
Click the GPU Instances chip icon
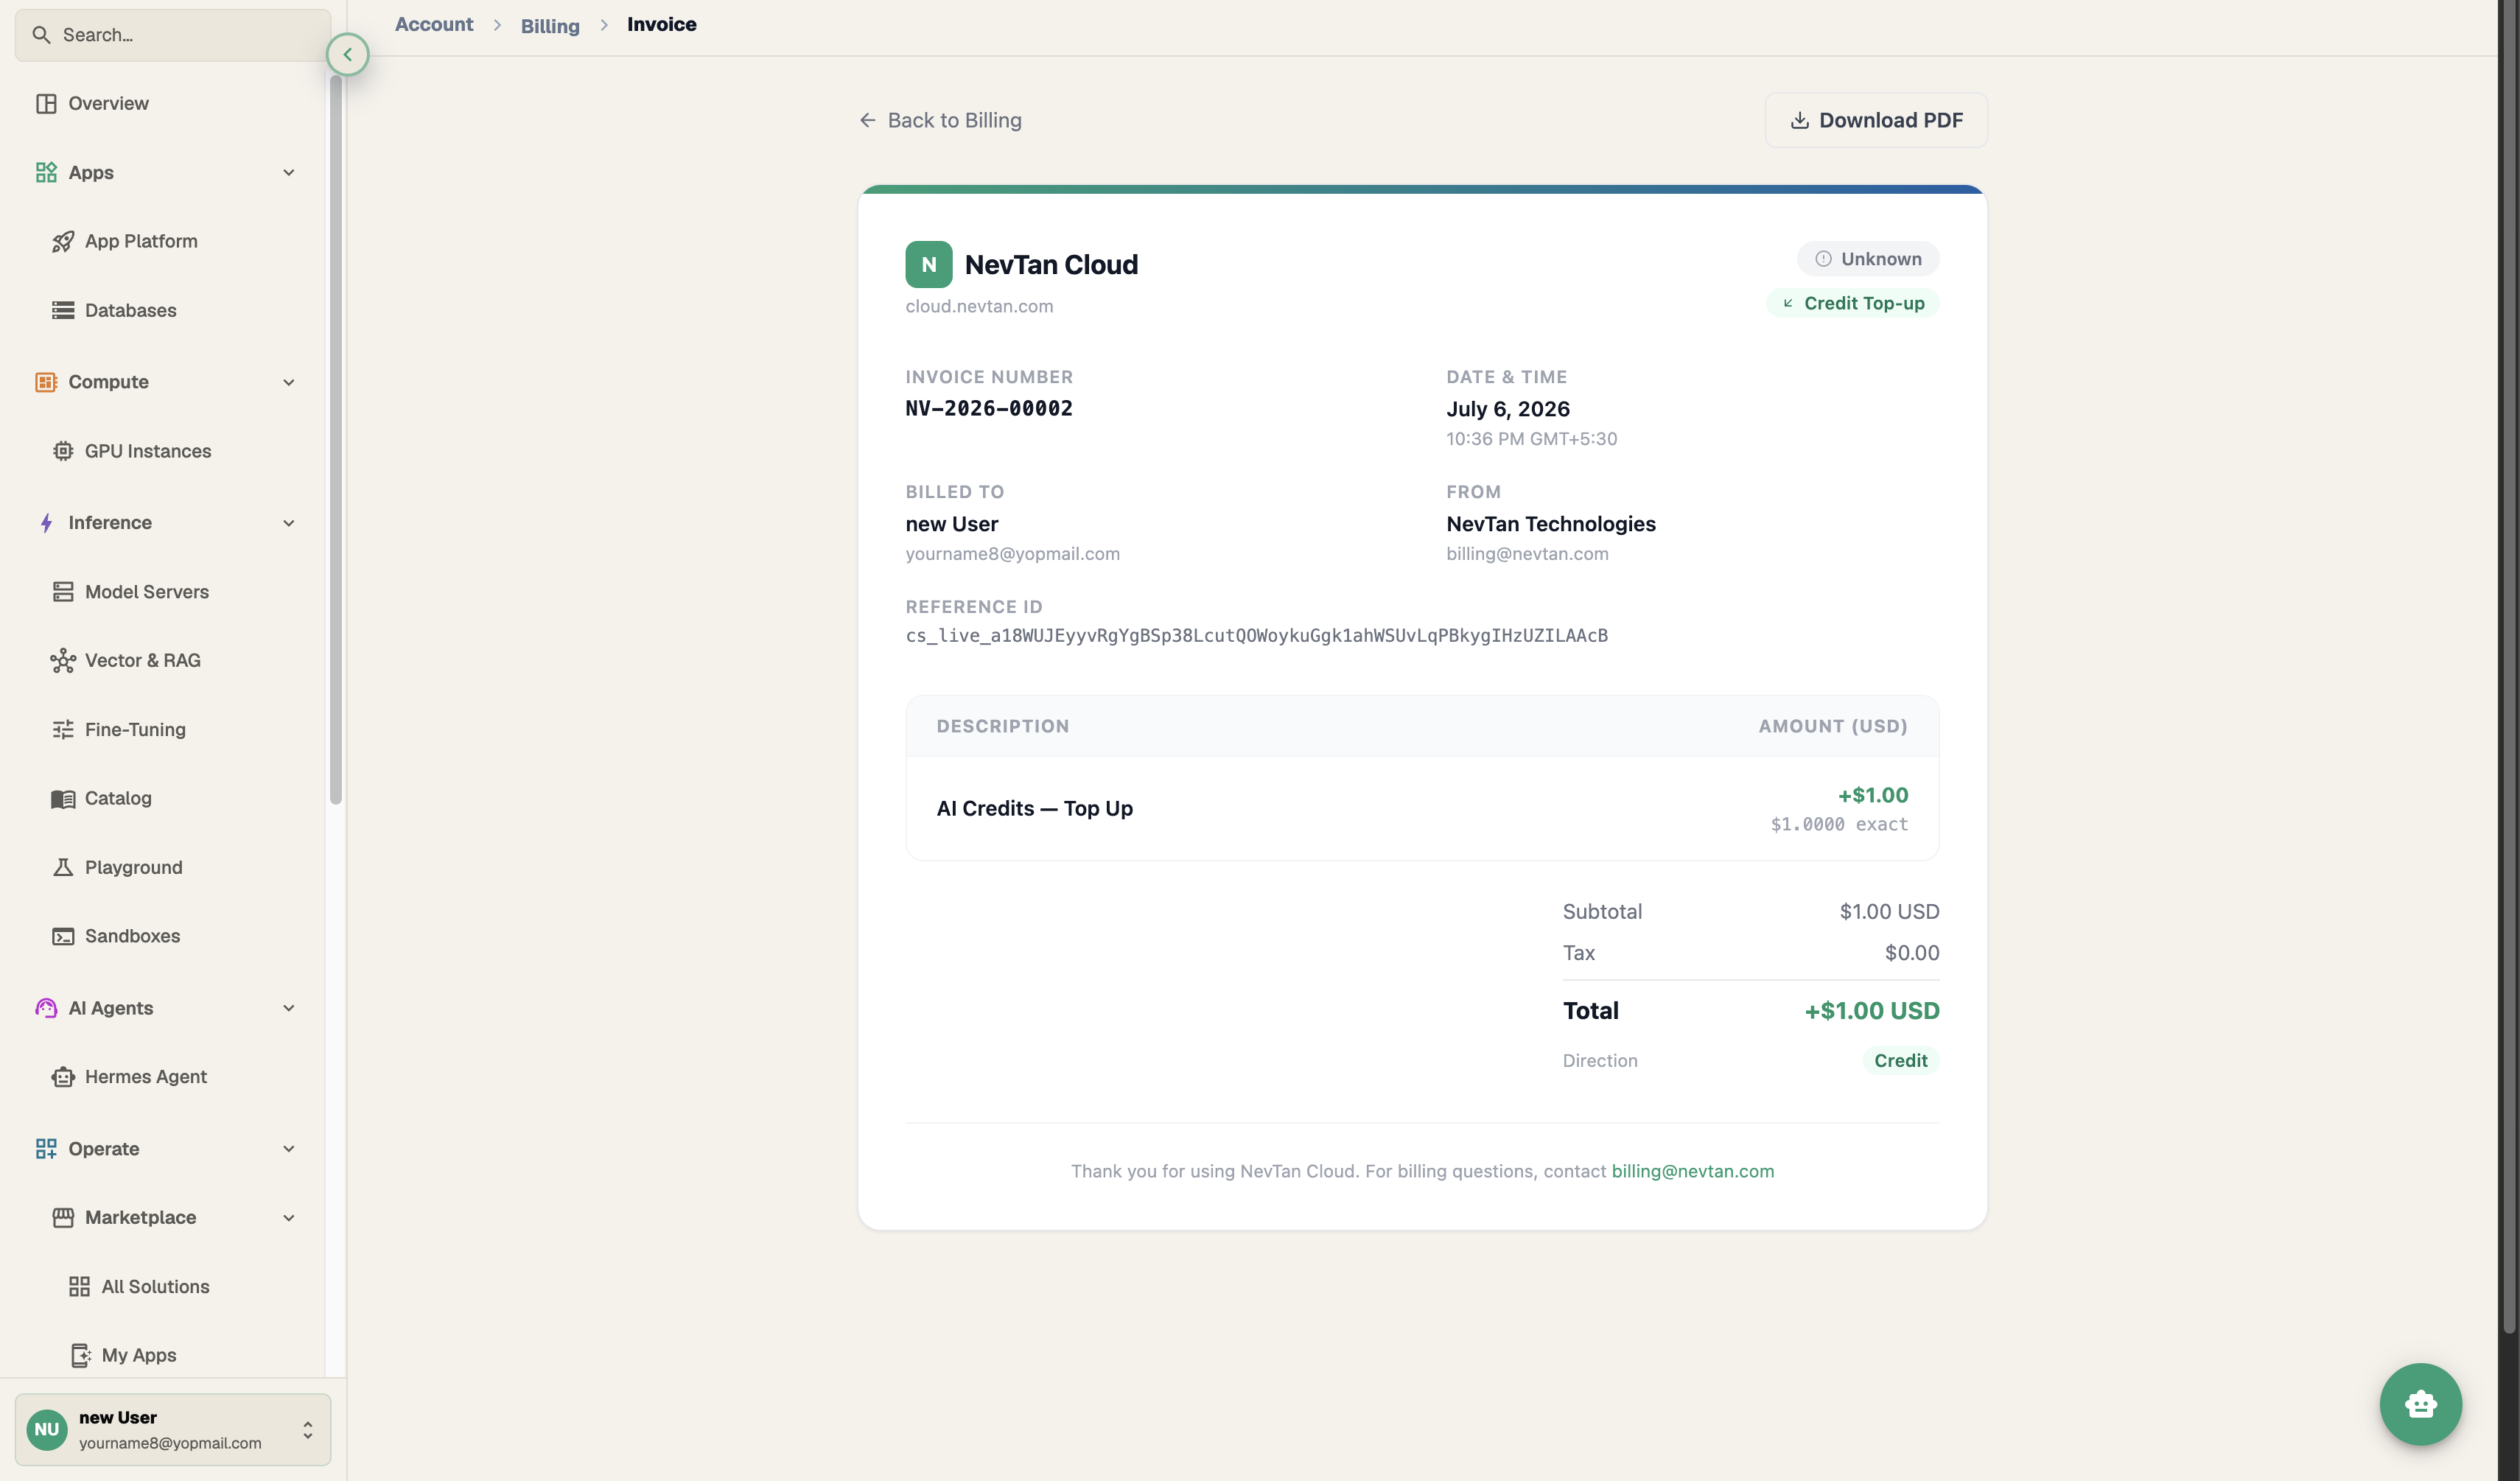pos(63,451)
